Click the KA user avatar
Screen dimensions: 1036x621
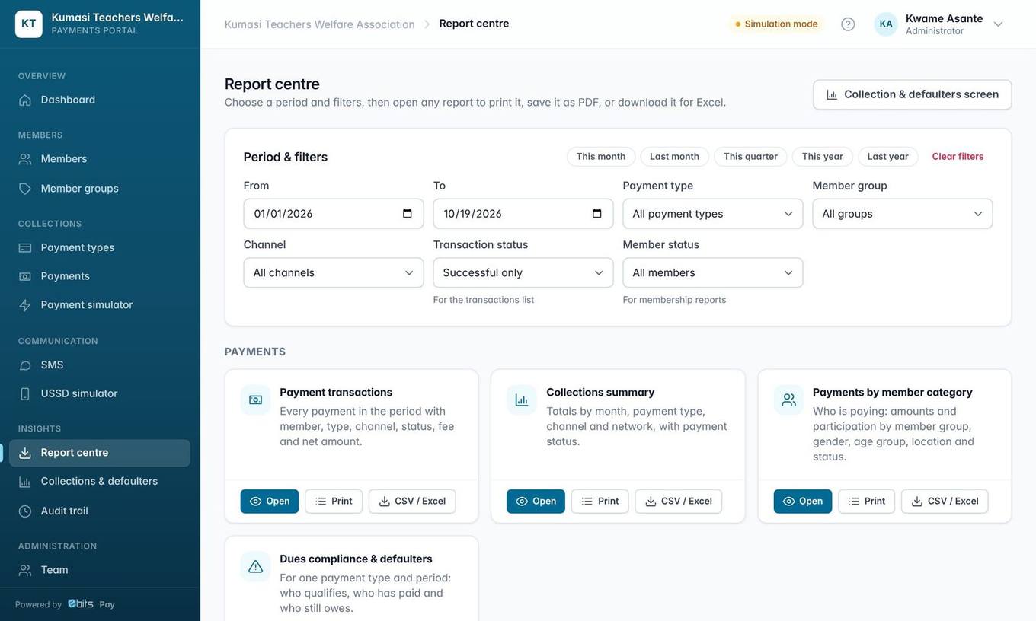click(x=886, y=24)
